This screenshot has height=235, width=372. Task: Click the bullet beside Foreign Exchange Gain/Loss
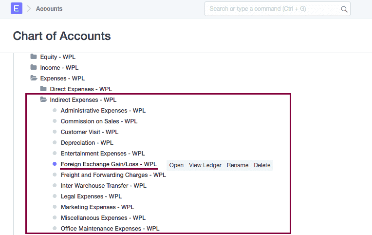(55, 164)
